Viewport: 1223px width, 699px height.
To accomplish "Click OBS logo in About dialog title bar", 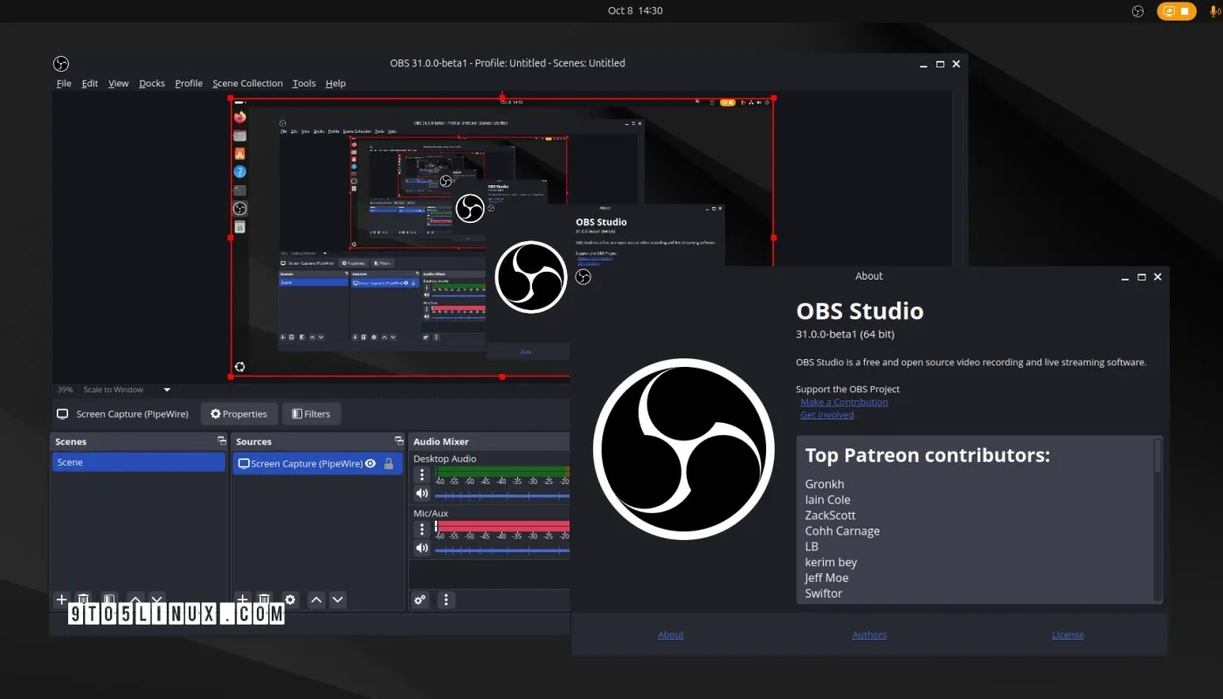I will [x=584, y=277].
